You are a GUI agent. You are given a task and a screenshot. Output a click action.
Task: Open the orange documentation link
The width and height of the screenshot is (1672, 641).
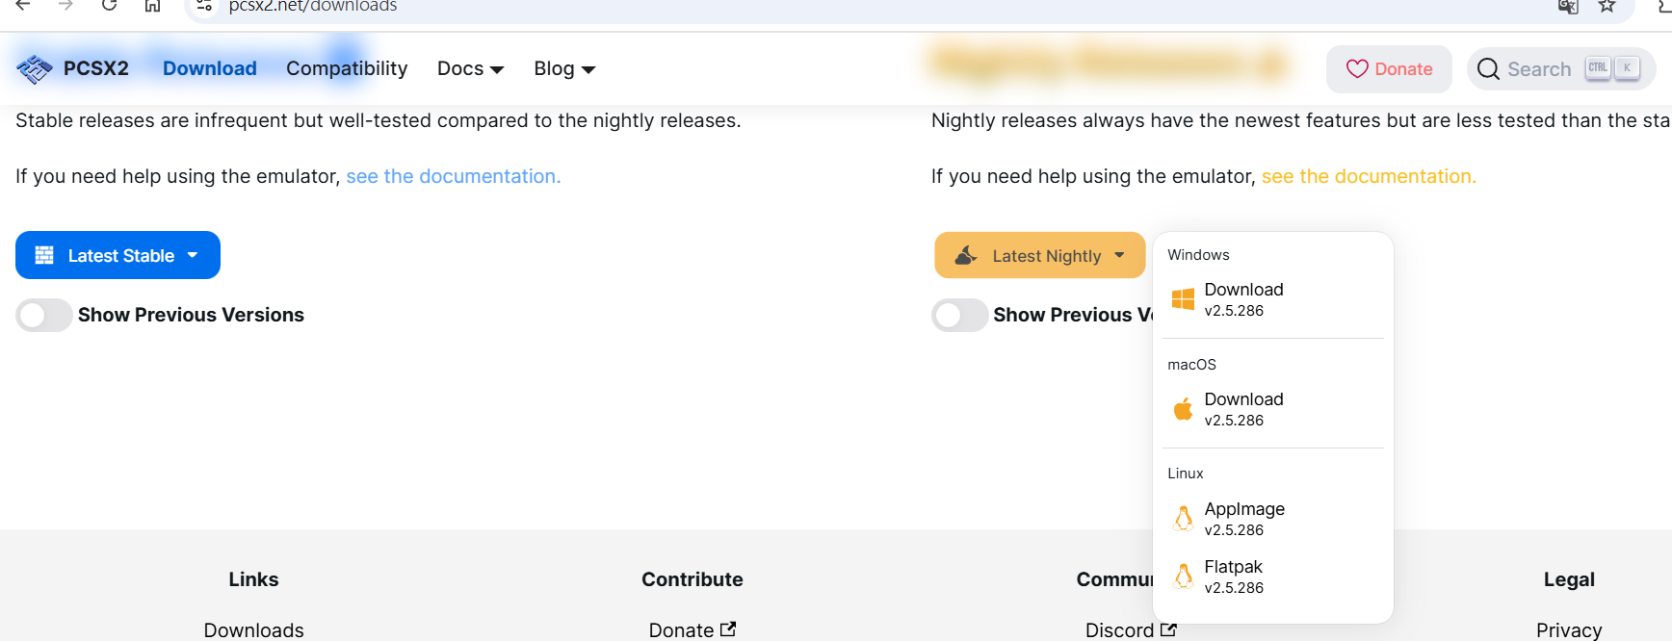click(1368, 176)
